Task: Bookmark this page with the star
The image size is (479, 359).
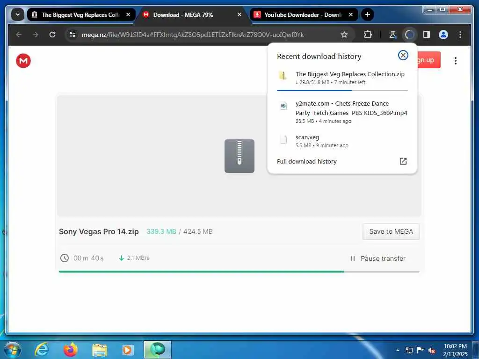Action: click(344, 35)
